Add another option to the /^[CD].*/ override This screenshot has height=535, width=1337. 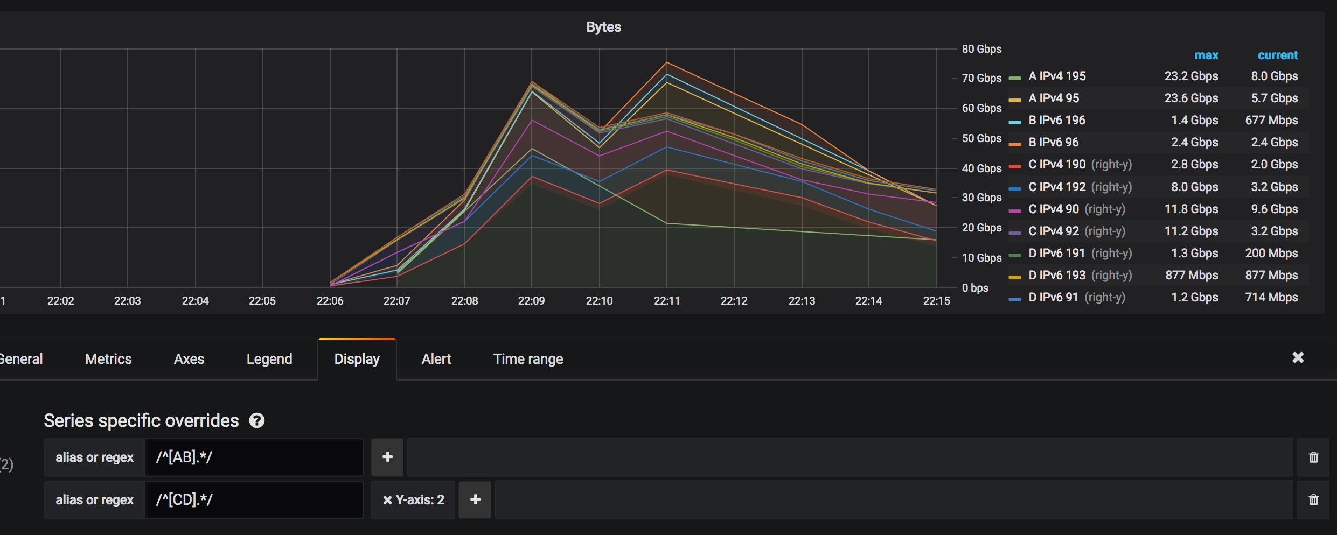pyautogui.click(x=475, y=499)
